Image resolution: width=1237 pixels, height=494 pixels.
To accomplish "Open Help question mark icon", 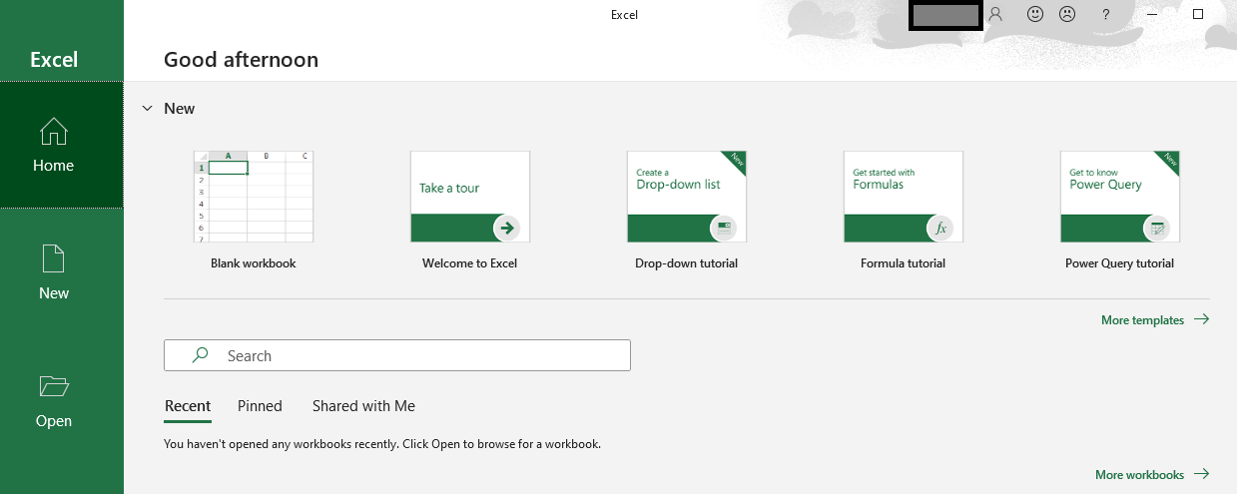I will (1105, 15).
